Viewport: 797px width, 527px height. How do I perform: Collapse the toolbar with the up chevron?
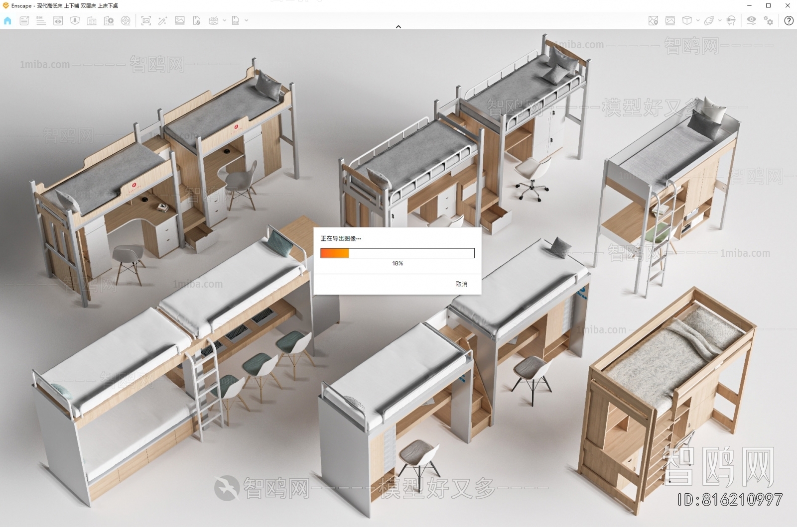coord(398,26)
